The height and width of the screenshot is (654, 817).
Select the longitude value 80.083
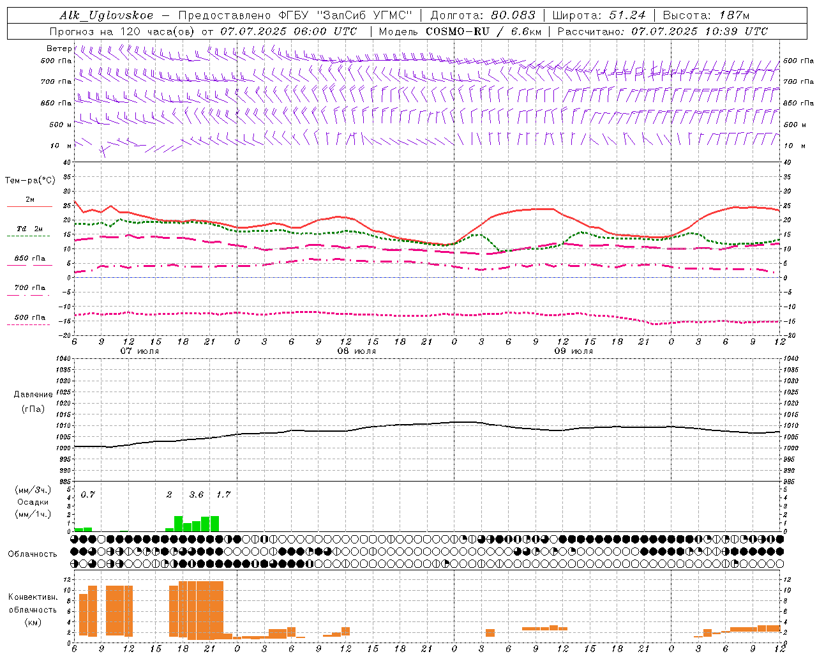513,15
